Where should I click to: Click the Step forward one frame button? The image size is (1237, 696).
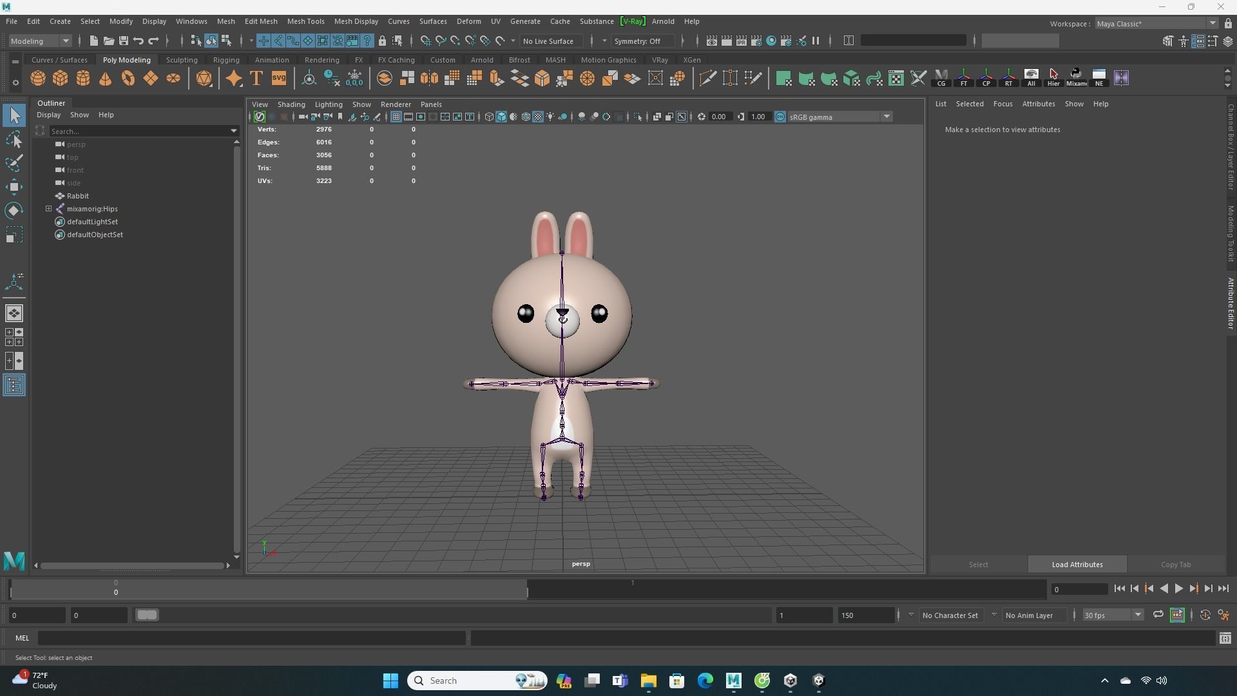click(1208, 588)
